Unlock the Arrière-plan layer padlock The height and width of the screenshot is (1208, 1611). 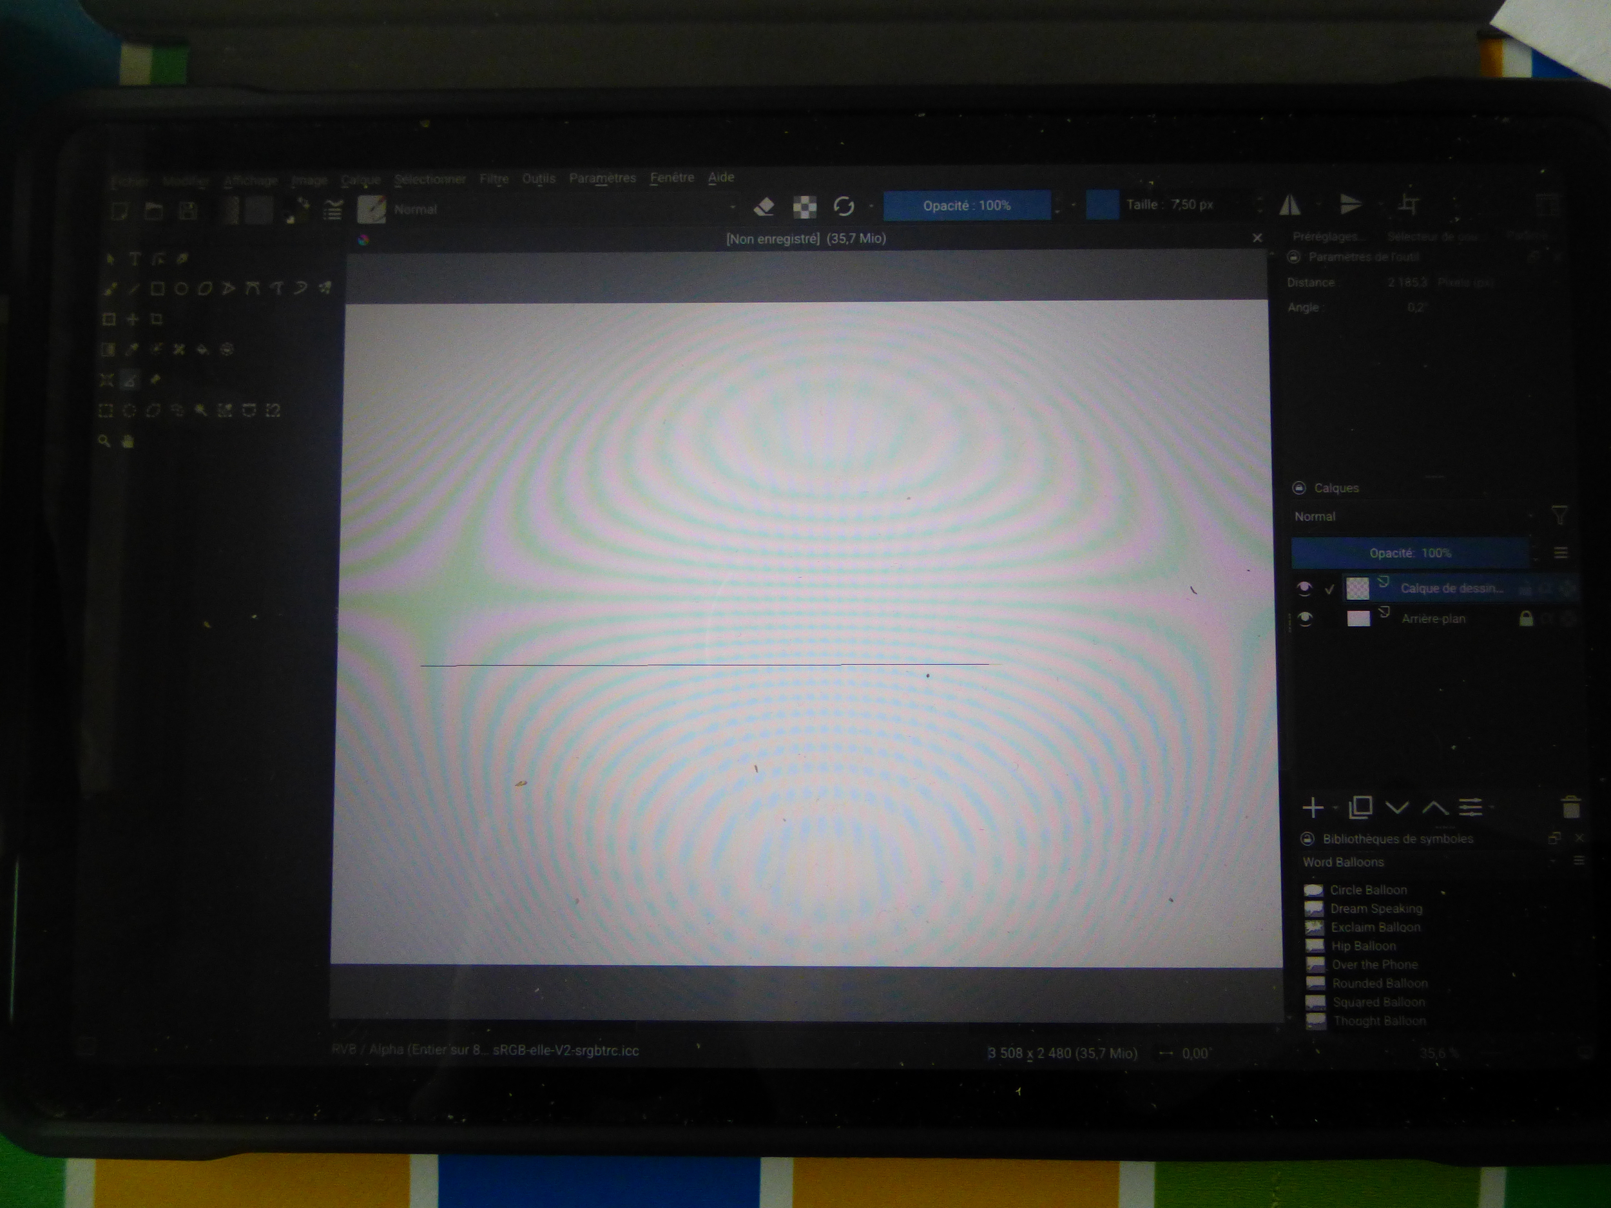(x=1526, y=619)
